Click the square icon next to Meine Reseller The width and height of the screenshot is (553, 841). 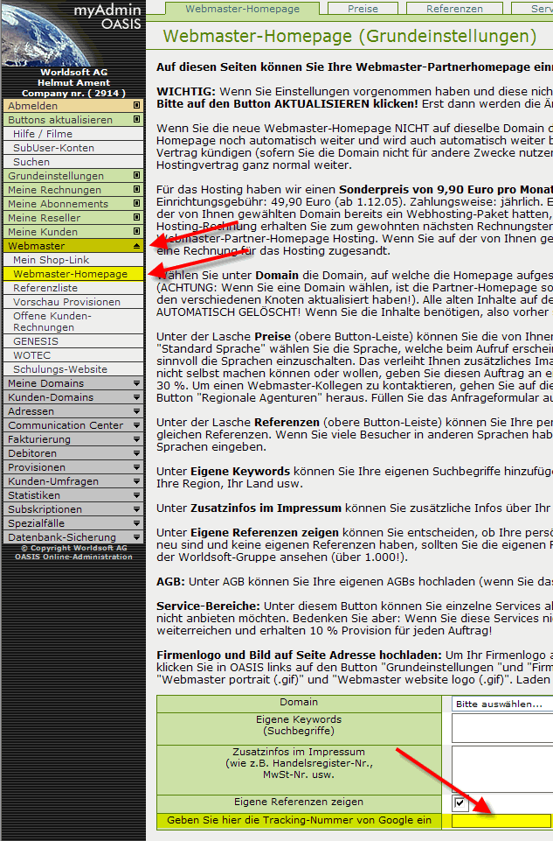136,218
